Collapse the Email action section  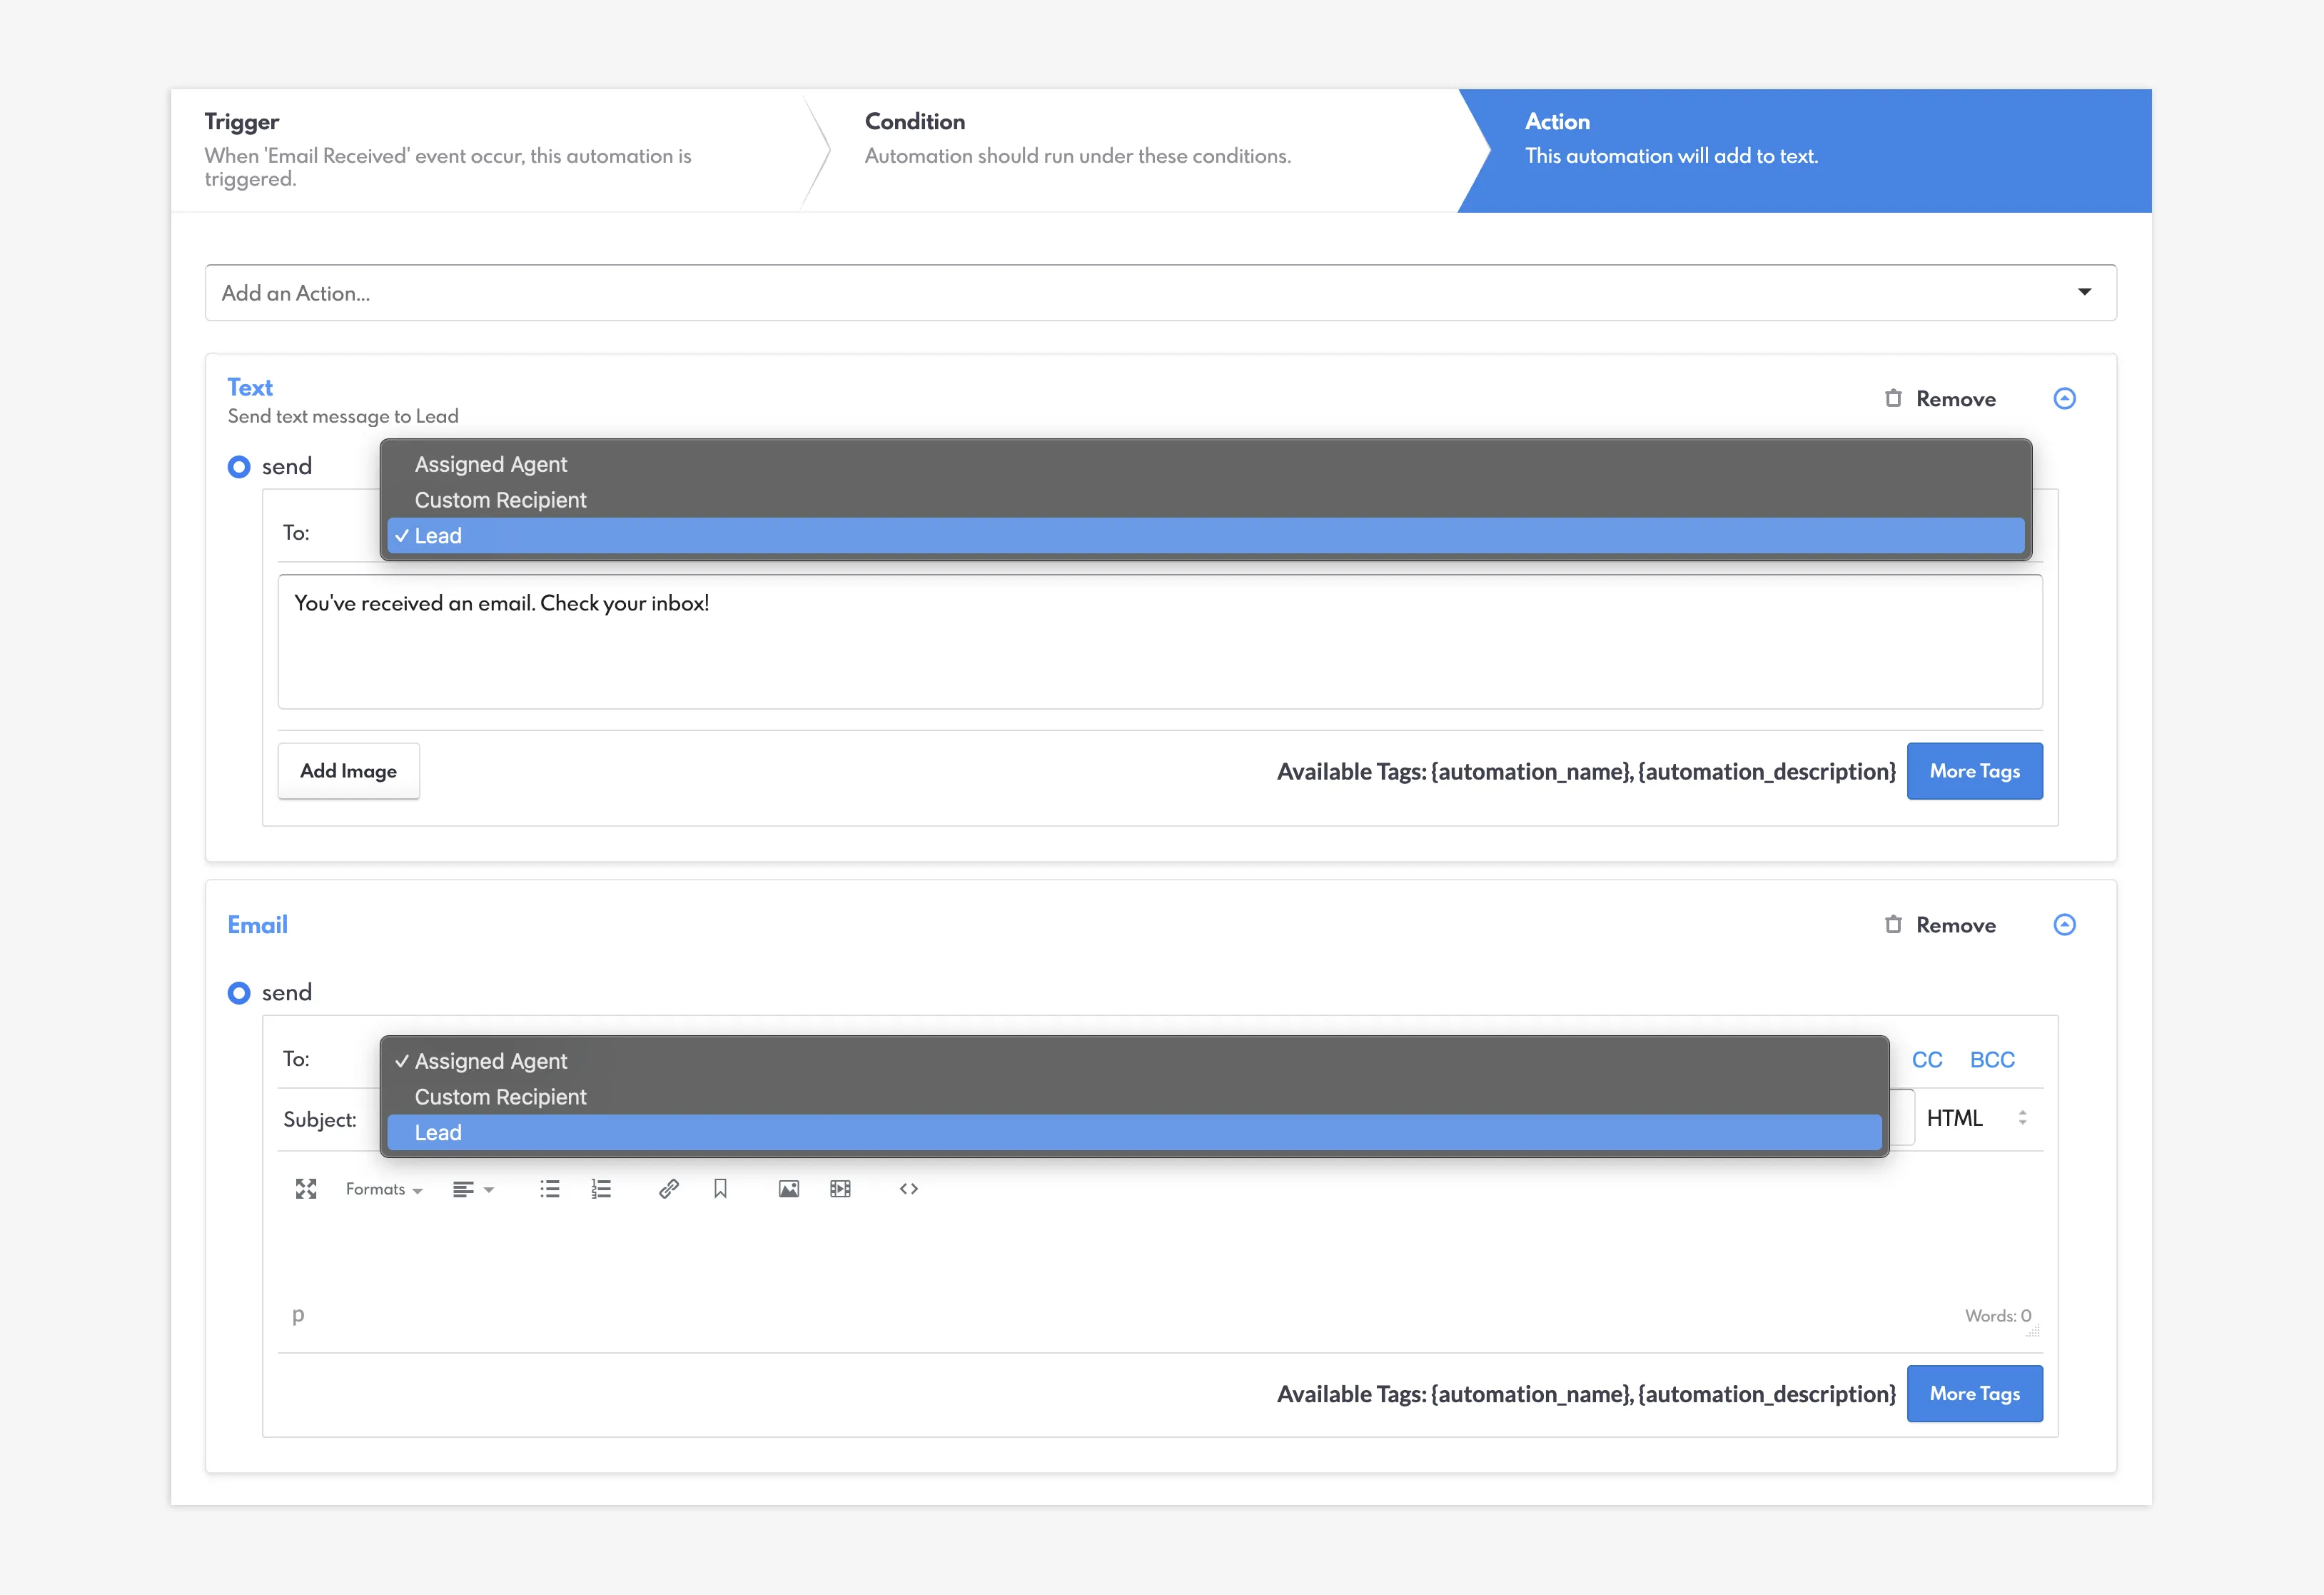tap(2064, 924)
